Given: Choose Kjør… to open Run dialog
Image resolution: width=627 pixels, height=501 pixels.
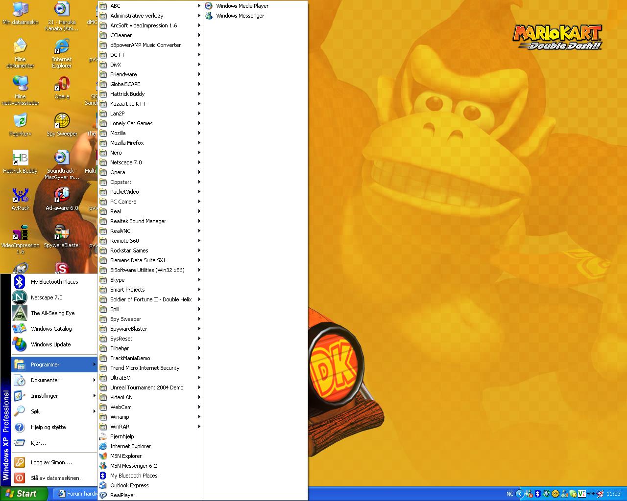Looking at the screenshot, I should pyautogui.click(x=54, y=443).
